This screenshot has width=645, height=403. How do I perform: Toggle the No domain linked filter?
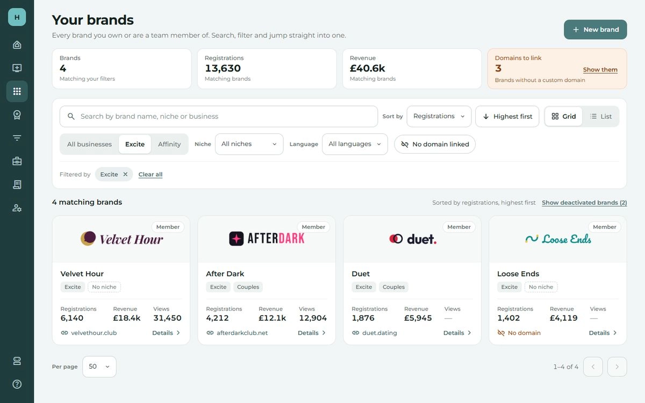(x=435, y=144)
